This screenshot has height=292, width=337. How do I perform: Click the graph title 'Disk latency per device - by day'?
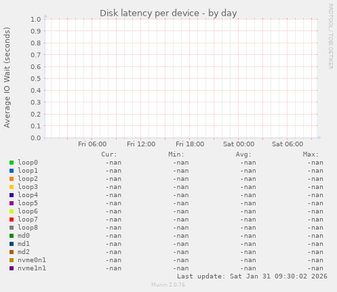(x=168, y=14)
